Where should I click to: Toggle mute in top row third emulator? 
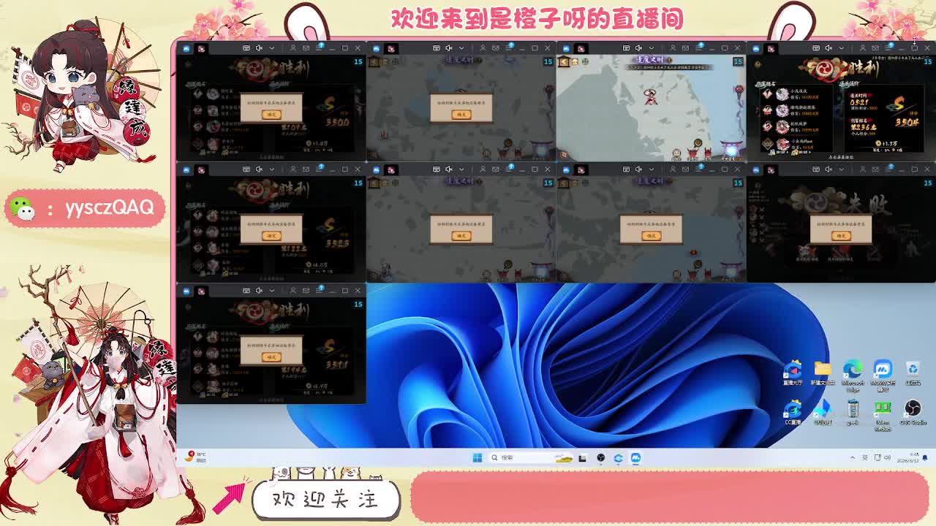click(x=639, y=48)
